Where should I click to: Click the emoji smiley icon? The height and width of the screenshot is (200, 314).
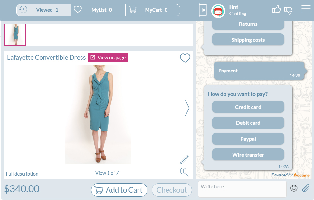(294, 188)
